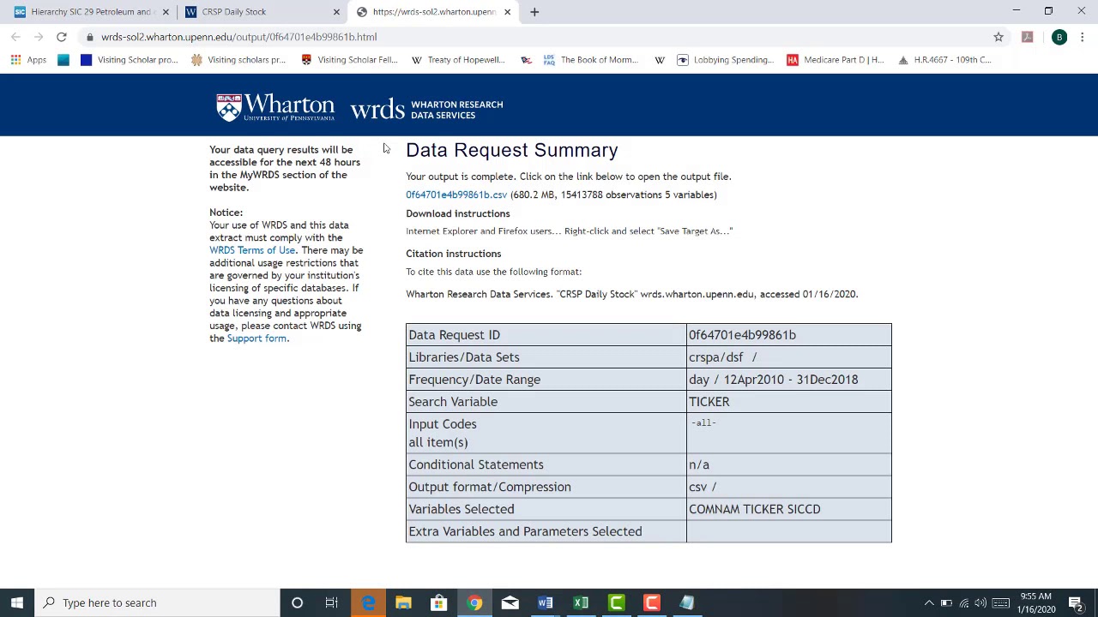This screenshot has width=1098, height=617.
Task: Reload the current page
Action: point(62,37)
